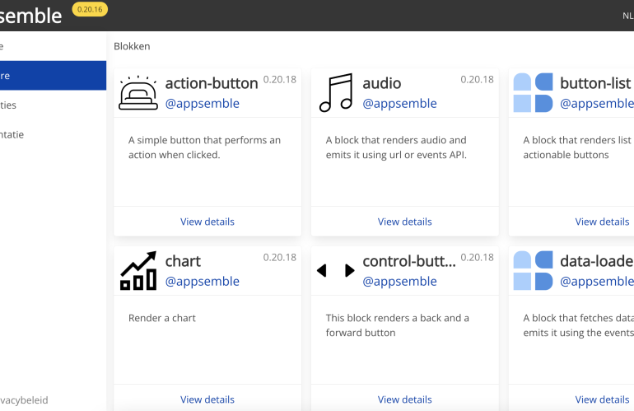Open View details for control-buttons block
Image resolution: width=634 pixels, height=411 pixels.
(x=405, y=399)
